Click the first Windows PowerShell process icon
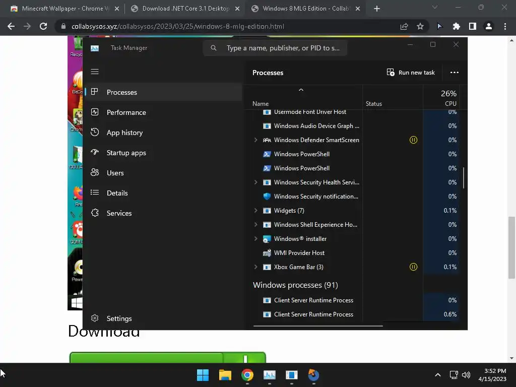This screenshot has width=516, height=387. click(267, 154)
